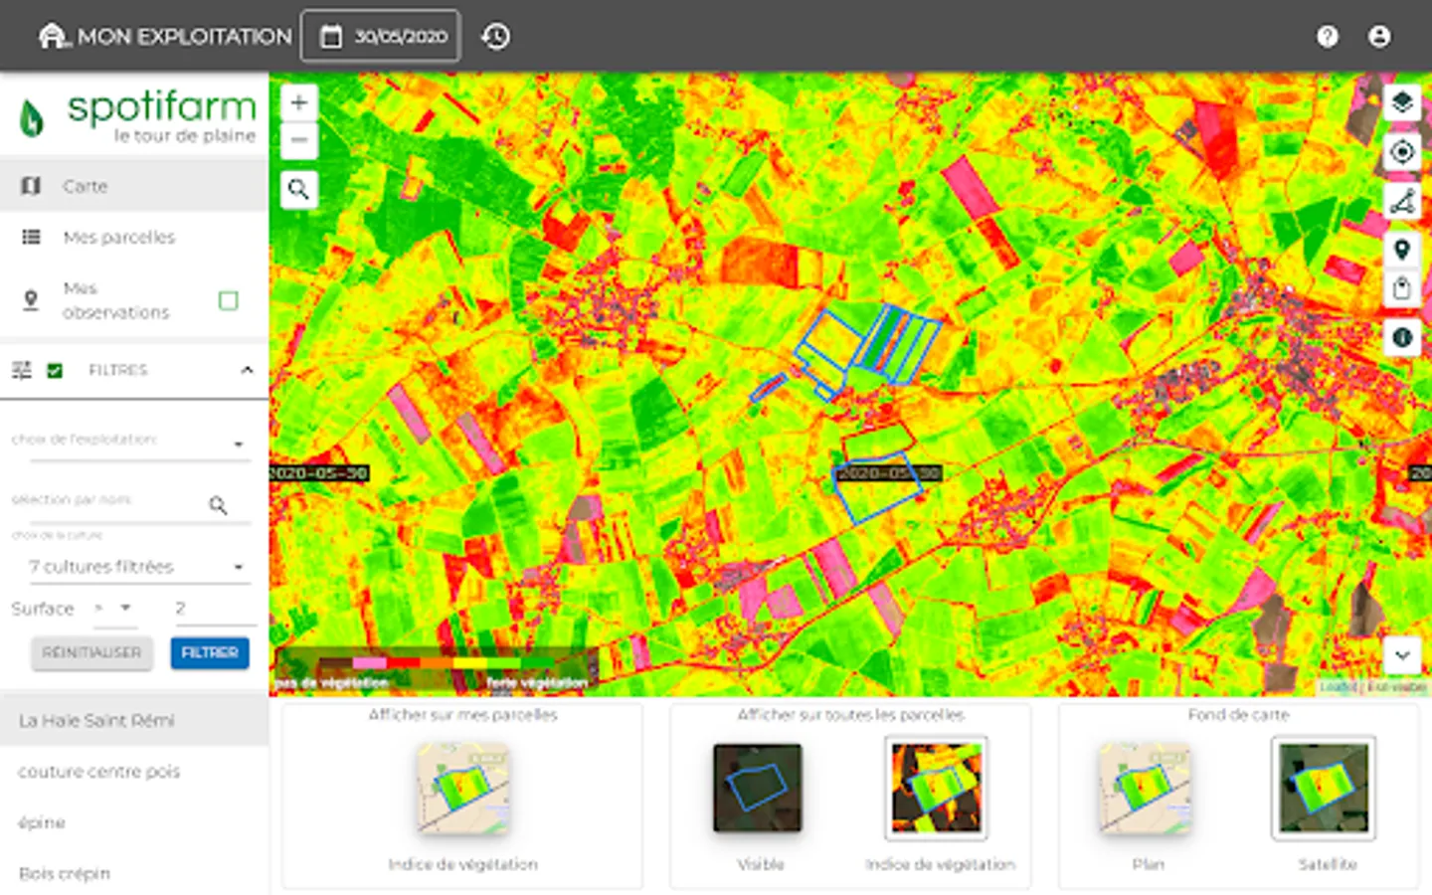This screenshot has height=895, width=1432.
Task: Open the Surface comparison operator dropdown
Action: pyautogui.click(x=114, y=608)
